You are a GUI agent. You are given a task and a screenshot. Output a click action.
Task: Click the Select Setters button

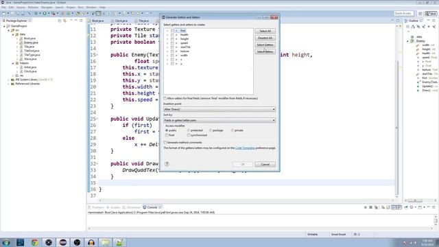pos(265,51)
